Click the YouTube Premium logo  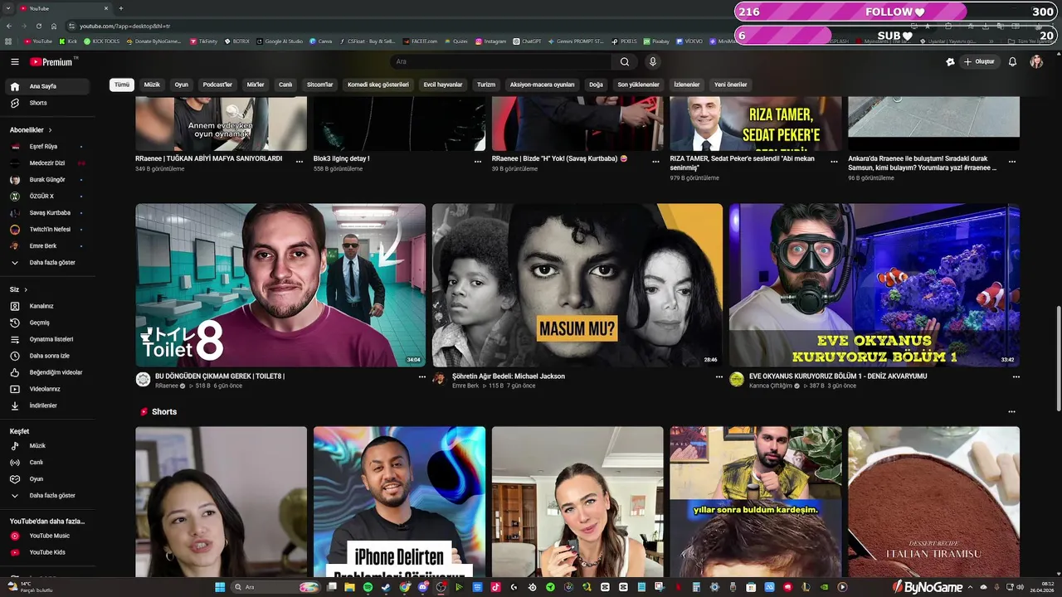pos(52,61)
